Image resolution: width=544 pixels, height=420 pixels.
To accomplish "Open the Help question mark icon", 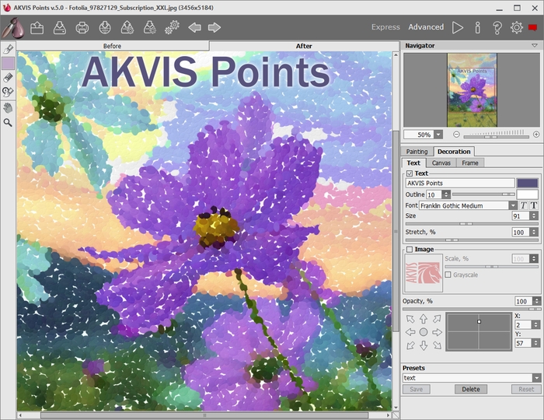I will (x=497, y=27).
